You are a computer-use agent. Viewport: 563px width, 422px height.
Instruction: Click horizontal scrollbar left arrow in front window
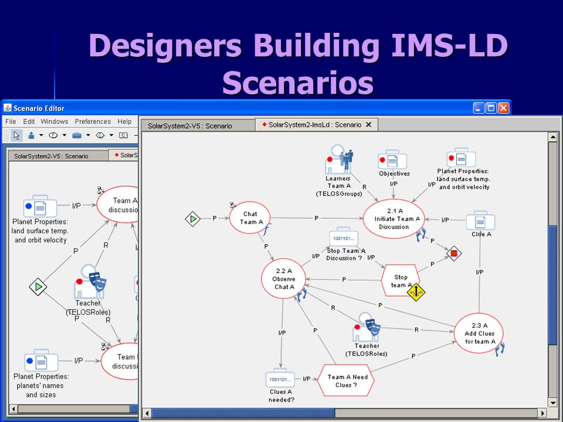point(147,413)
